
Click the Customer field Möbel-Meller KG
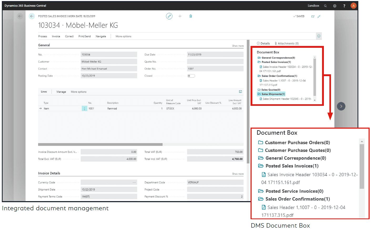(109, 62)
